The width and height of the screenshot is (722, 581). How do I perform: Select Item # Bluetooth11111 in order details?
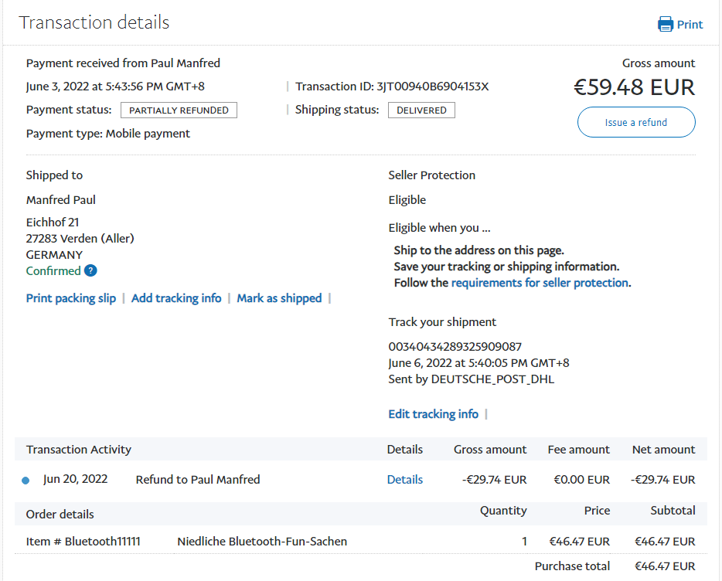click(83, 542)
